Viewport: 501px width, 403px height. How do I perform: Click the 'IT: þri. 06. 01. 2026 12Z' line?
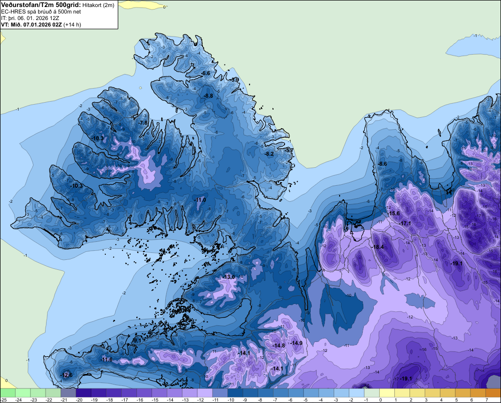[30, 18]
